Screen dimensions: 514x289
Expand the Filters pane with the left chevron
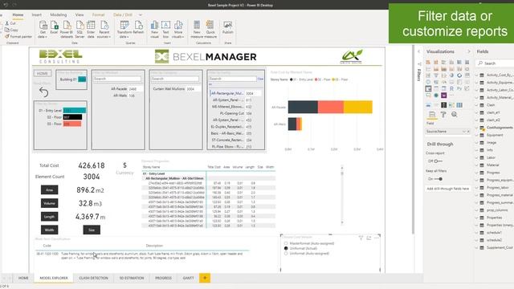coord(419,51)
